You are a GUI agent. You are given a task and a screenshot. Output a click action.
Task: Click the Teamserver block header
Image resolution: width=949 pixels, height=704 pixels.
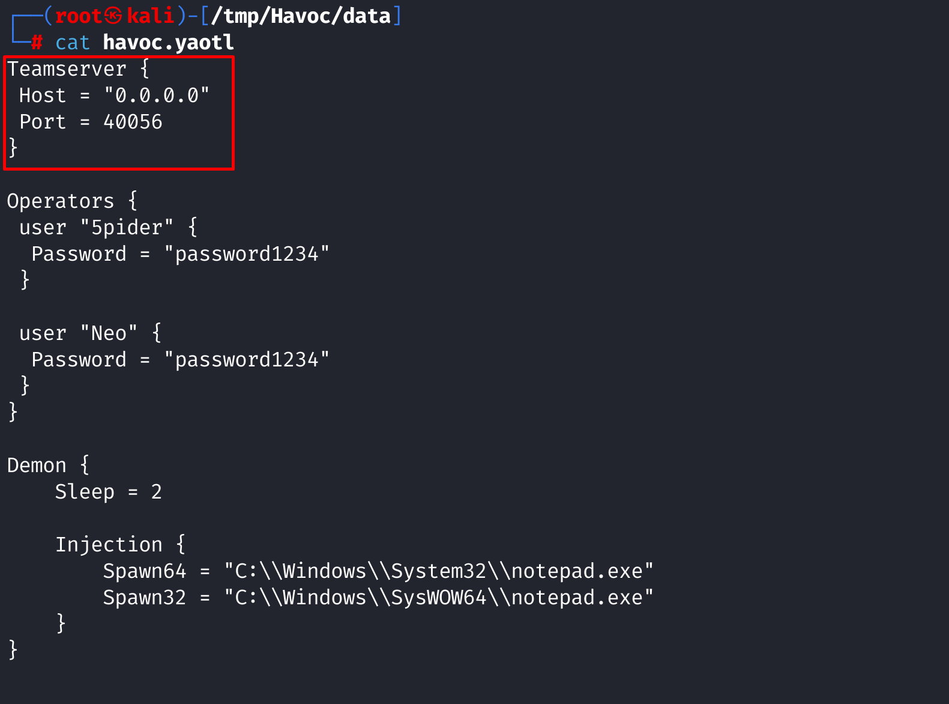67,69
